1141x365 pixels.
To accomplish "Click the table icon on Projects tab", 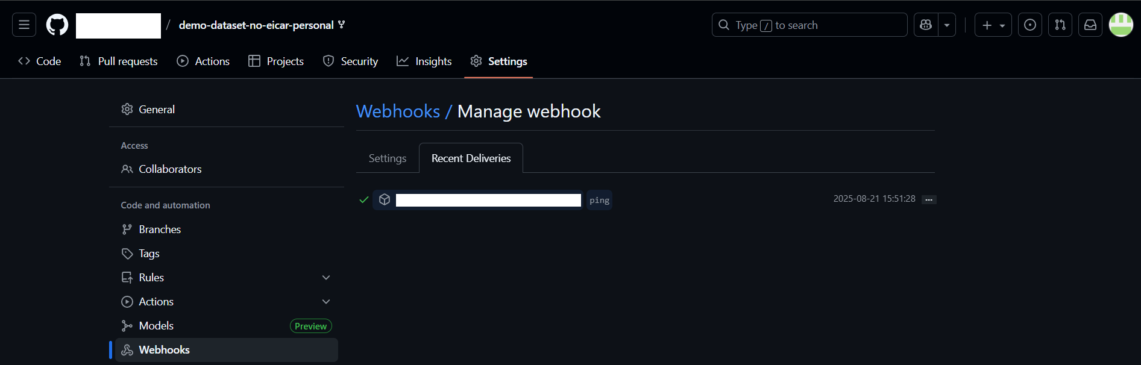I will point(254,61).
